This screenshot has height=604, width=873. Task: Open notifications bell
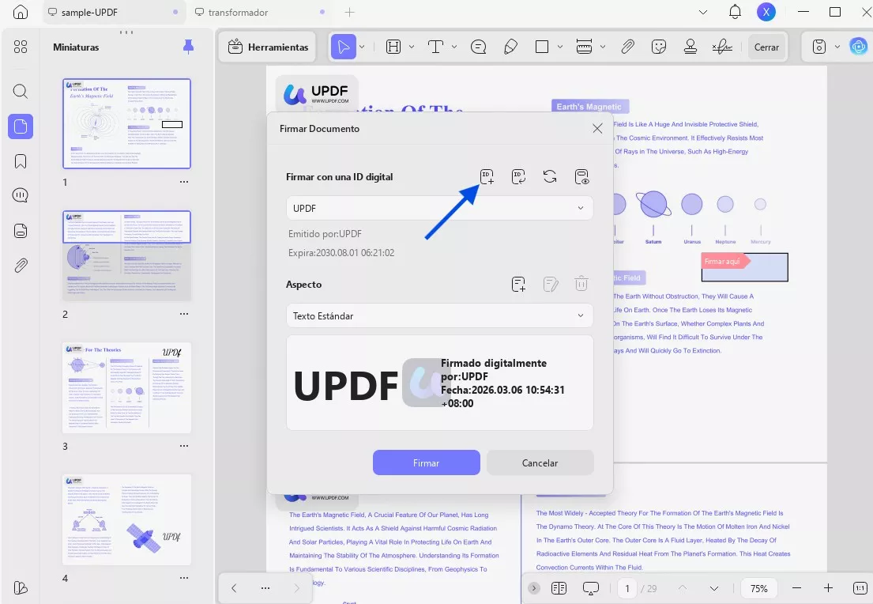pos(735,12)
